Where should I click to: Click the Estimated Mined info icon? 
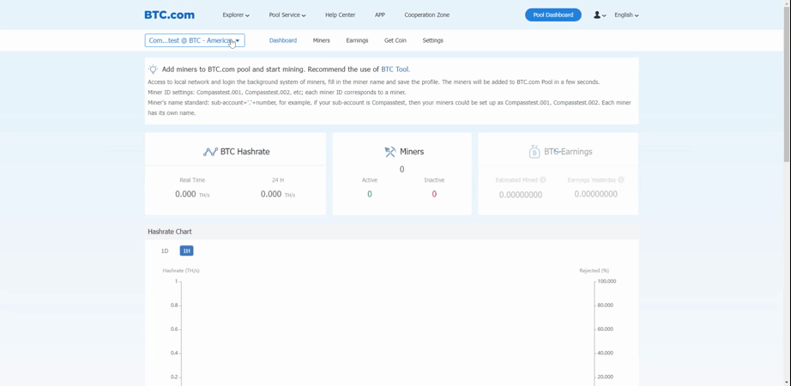pyautogui.click(x=543, y=179)
